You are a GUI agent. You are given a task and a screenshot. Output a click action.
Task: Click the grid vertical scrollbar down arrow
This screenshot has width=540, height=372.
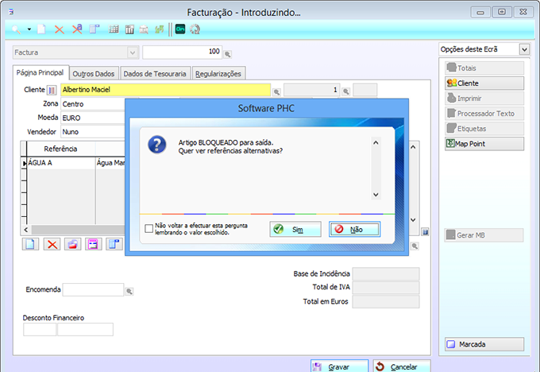(413, 219)
